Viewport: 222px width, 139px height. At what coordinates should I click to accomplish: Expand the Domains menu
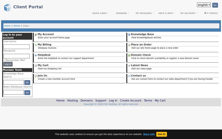pos(123,13)
